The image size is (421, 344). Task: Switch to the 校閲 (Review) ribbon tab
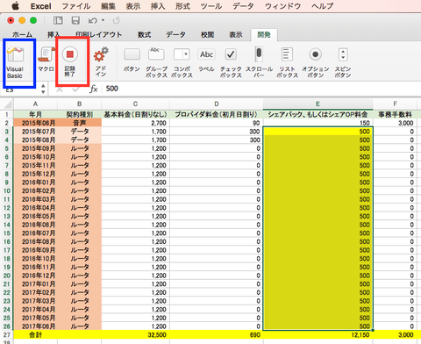[x=208, y=35]
